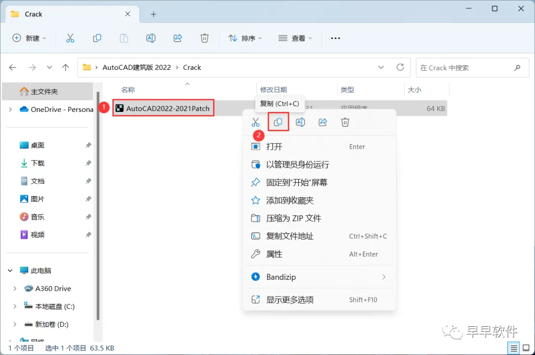Viewport: 535px width, 355px height.
Task: Open a new tab with the plus button
Action: point(154,14)
